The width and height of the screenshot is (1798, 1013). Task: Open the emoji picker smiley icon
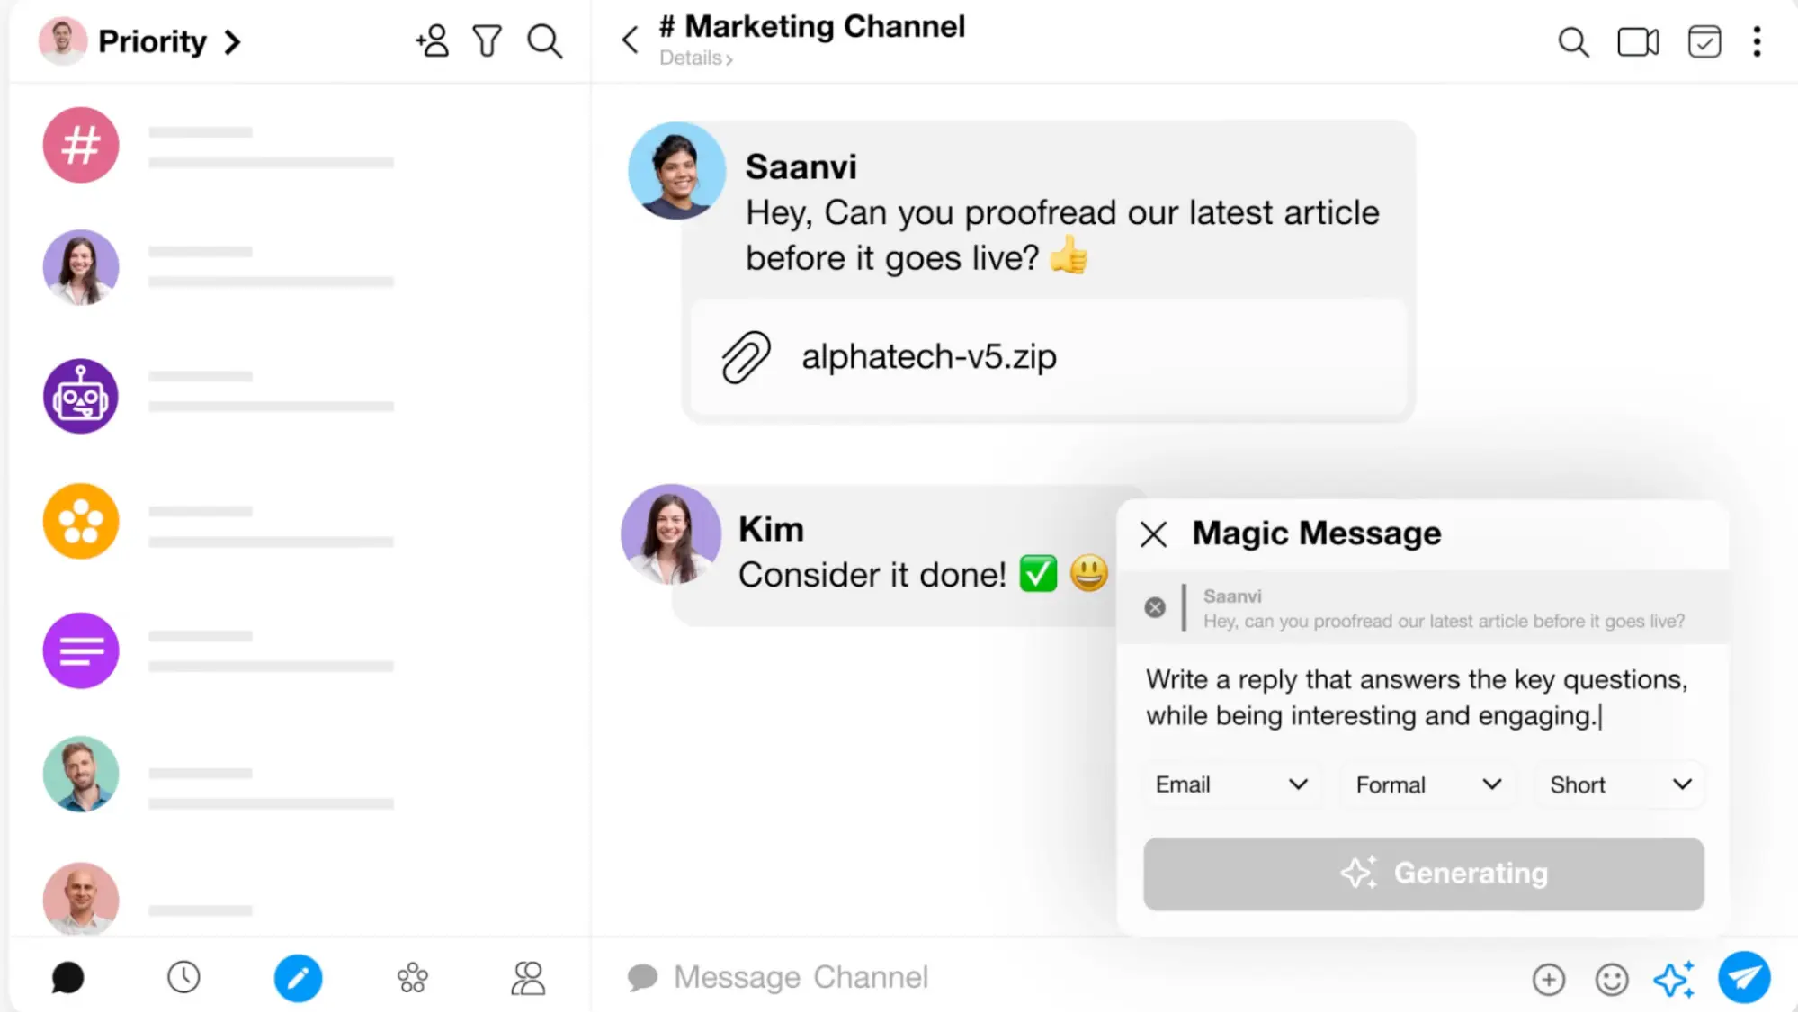click(1611, 979)
